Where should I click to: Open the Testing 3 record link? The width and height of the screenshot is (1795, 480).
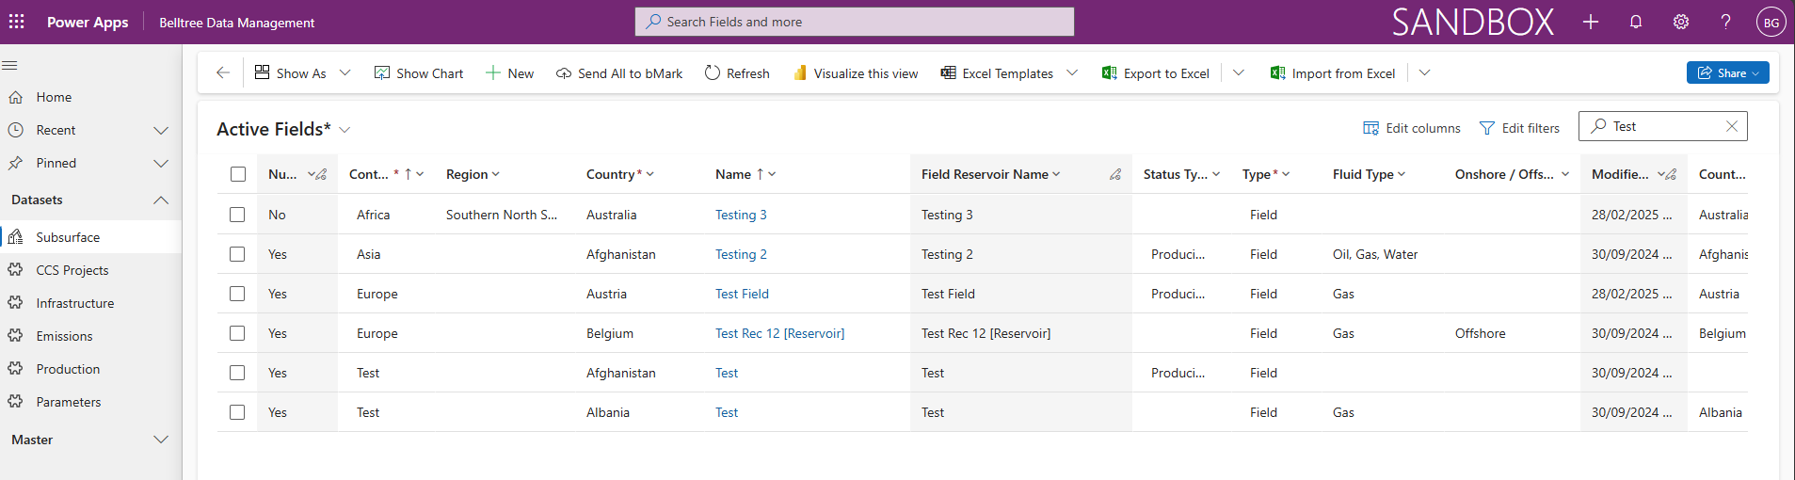(x=741, y=215)
